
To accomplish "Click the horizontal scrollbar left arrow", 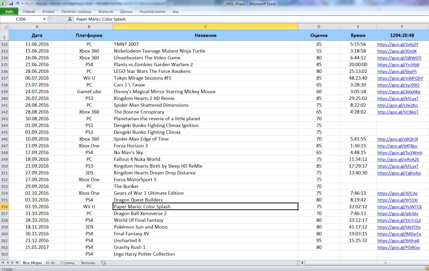I will (x=302, y=263).
